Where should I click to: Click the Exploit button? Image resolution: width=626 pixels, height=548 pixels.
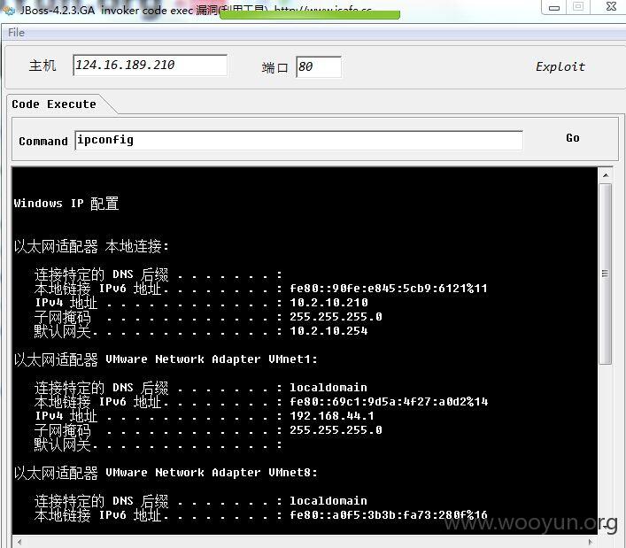point(560,66)
